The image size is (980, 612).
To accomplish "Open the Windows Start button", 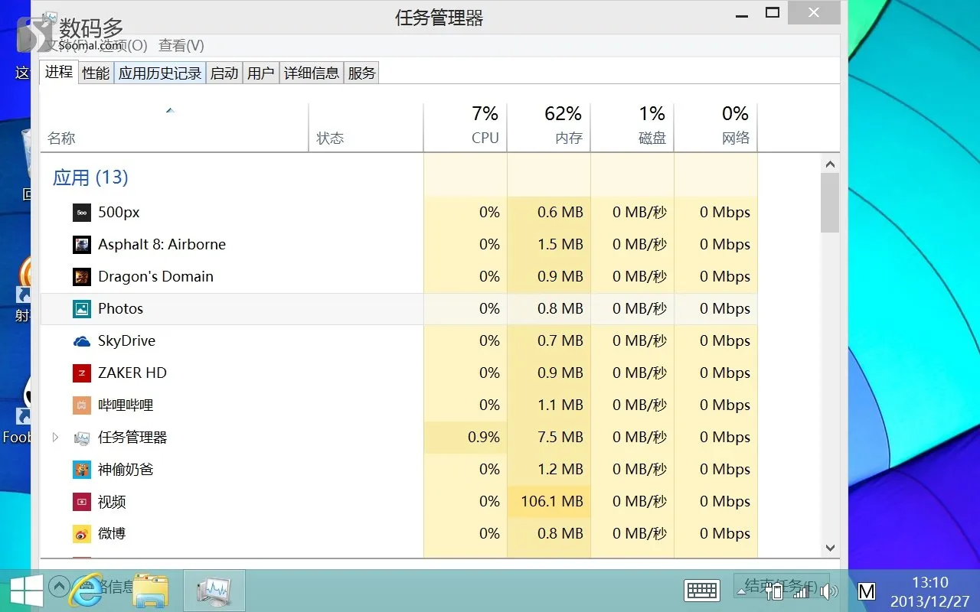I will coord(27,591).
